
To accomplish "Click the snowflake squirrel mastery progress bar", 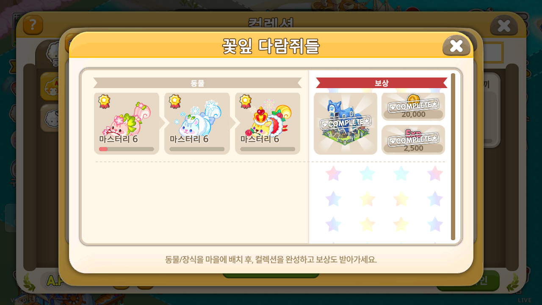I will pyautogui.click(x=197, y=149).
